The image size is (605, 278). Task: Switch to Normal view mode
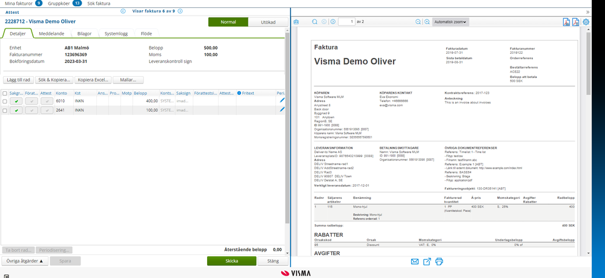click(x=228, y=22)
